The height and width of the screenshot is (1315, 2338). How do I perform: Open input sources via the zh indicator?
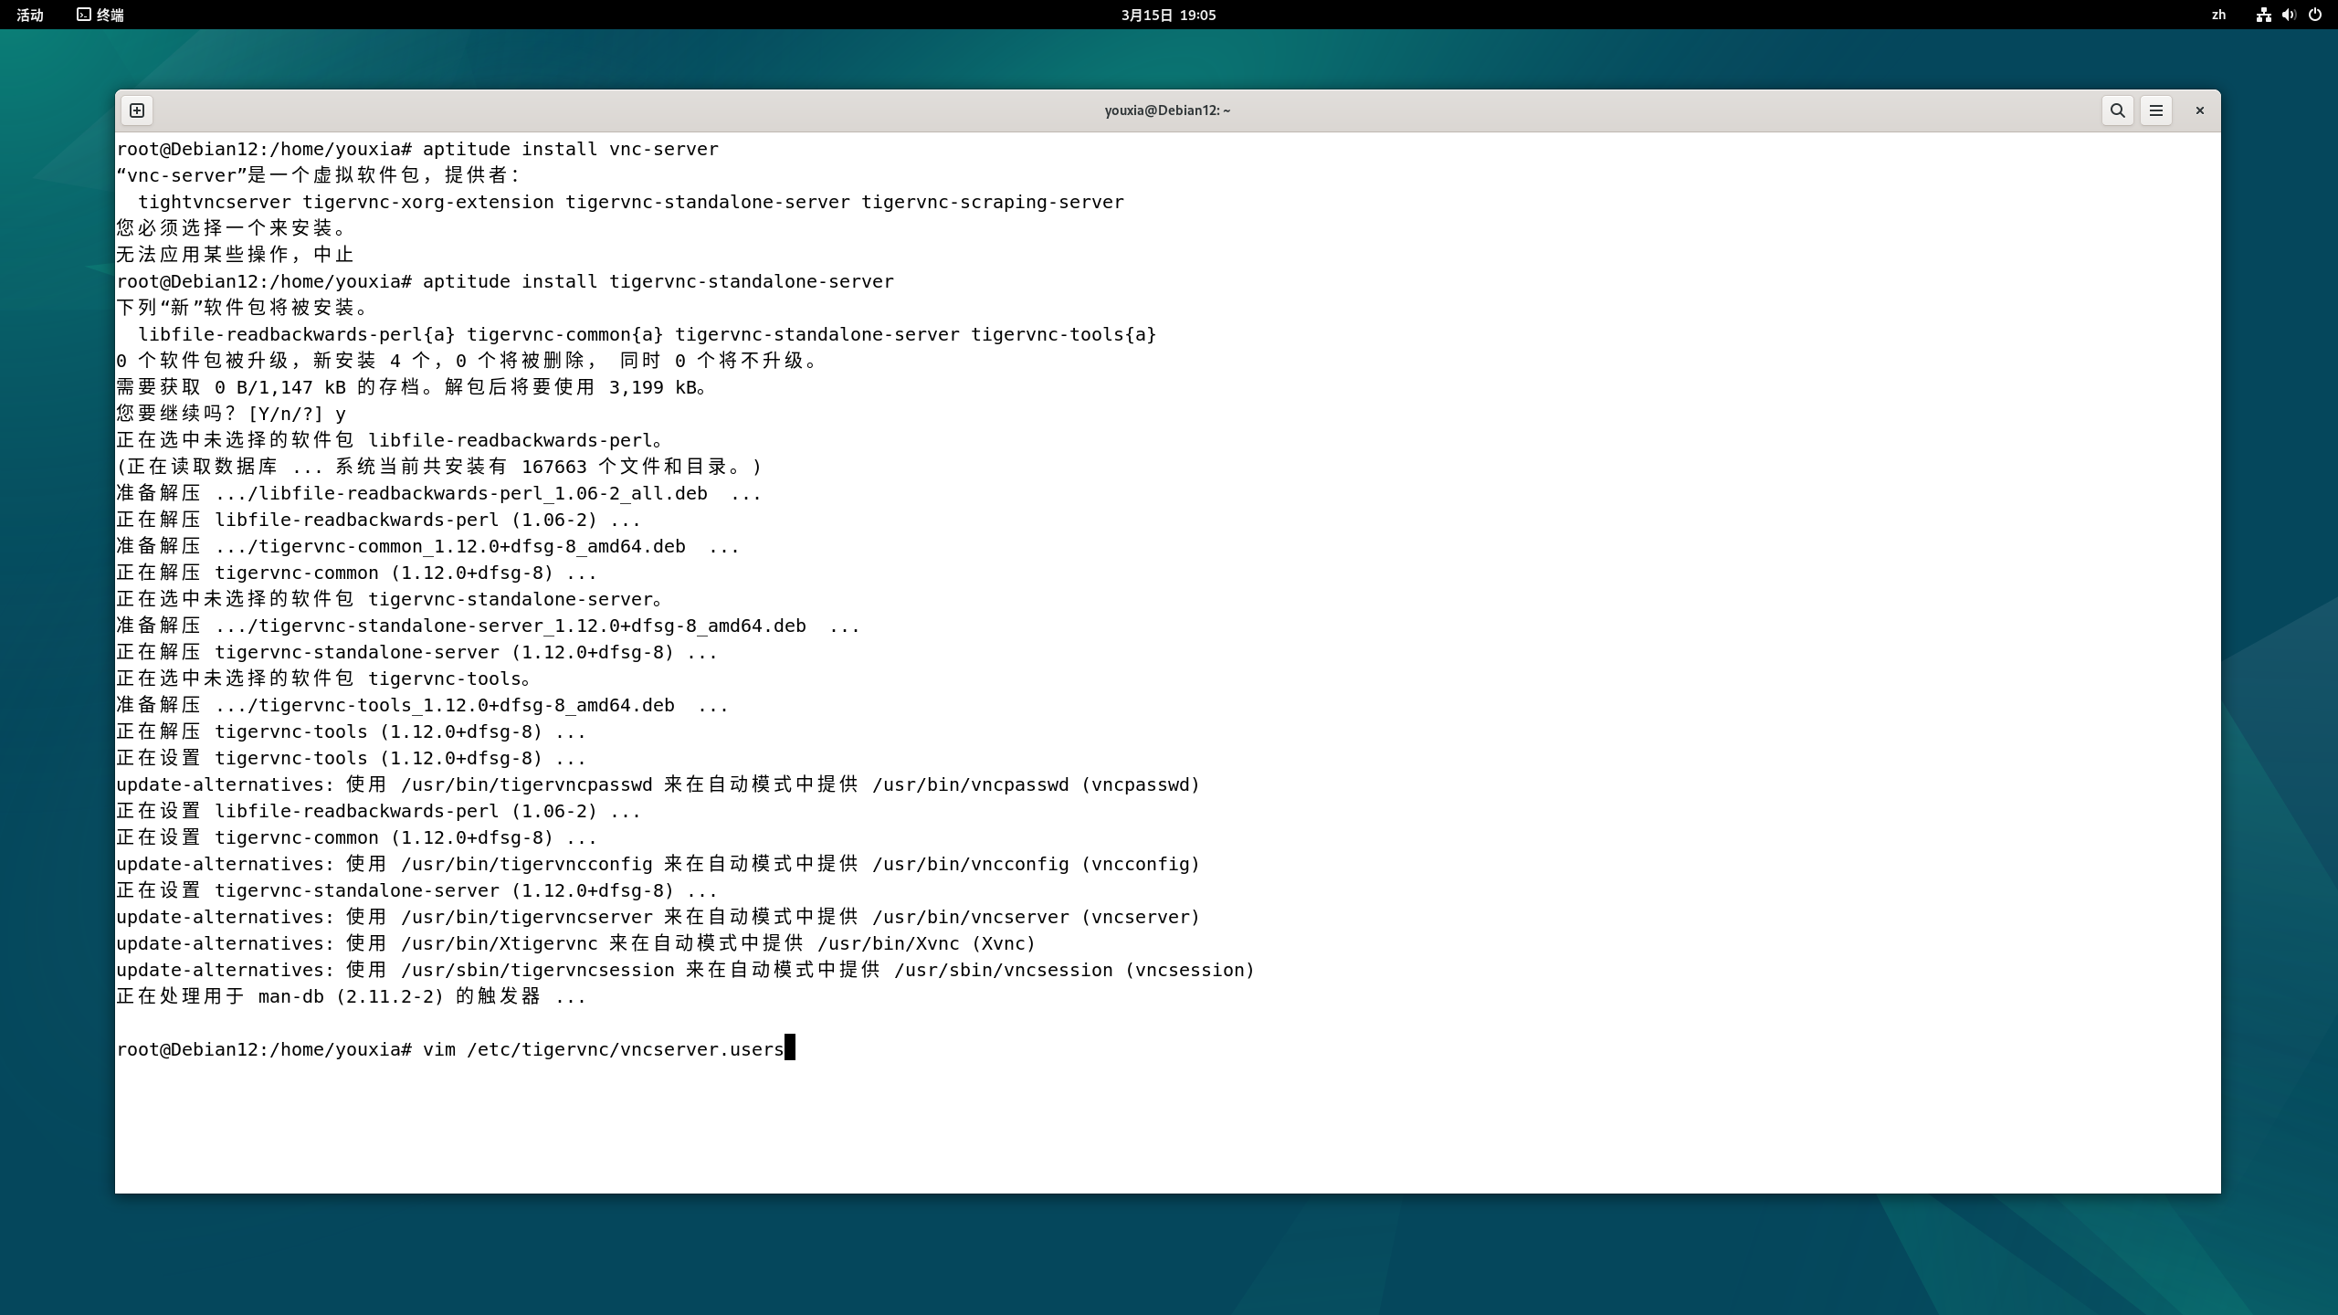click(x=2218, y=15)
